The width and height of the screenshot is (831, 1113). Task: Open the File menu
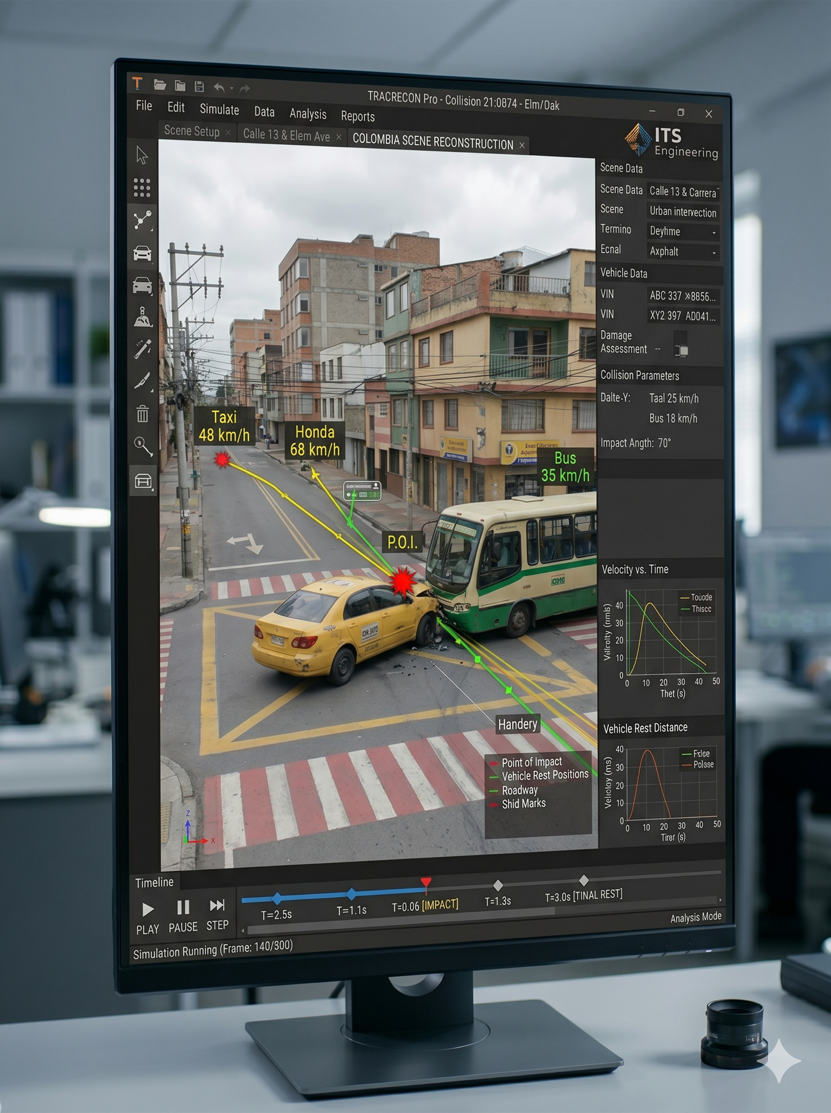point(144,105)
